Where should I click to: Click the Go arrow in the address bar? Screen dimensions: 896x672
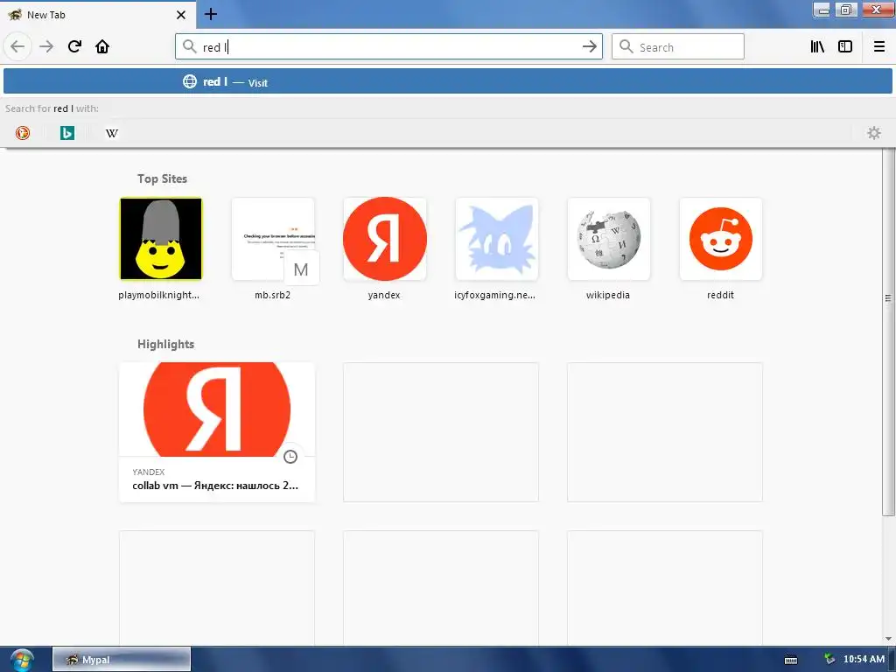pos(589,46)
